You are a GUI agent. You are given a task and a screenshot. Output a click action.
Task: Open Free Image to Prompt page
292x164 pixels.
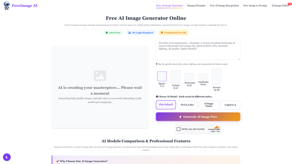255,5
